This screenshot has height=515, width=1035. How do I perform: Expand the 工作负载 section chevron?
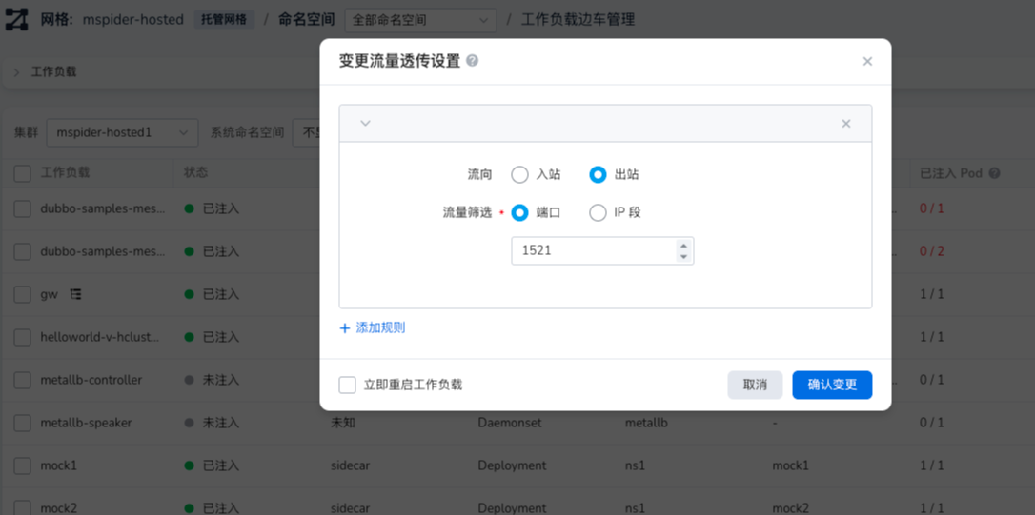pos(16,71)
